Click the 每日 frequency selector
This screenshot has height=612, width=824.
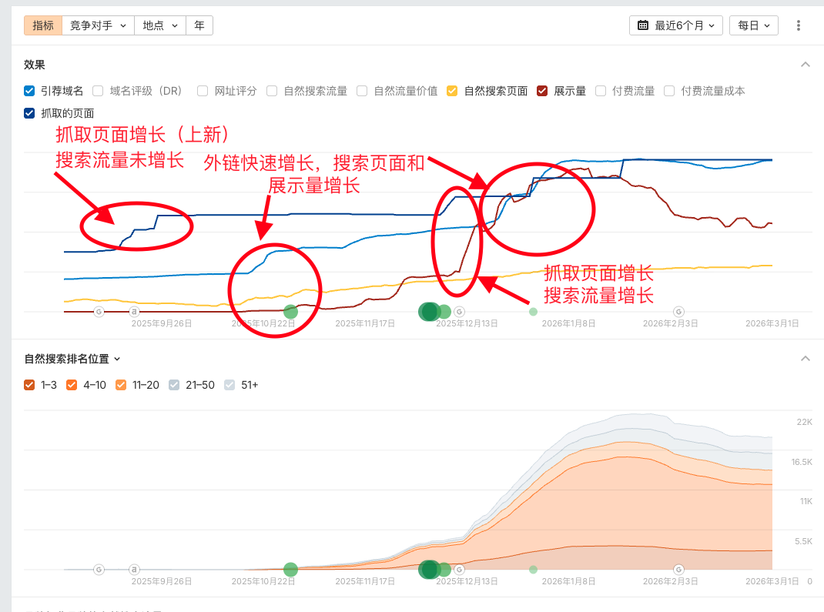pos(752,25)
